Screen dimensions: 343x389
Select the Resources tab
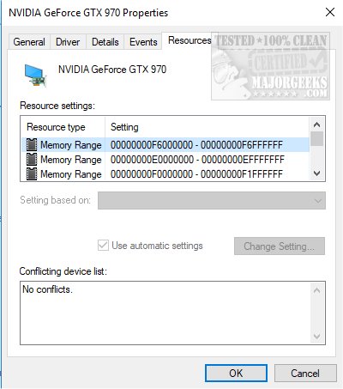click(x=190, y=40)
